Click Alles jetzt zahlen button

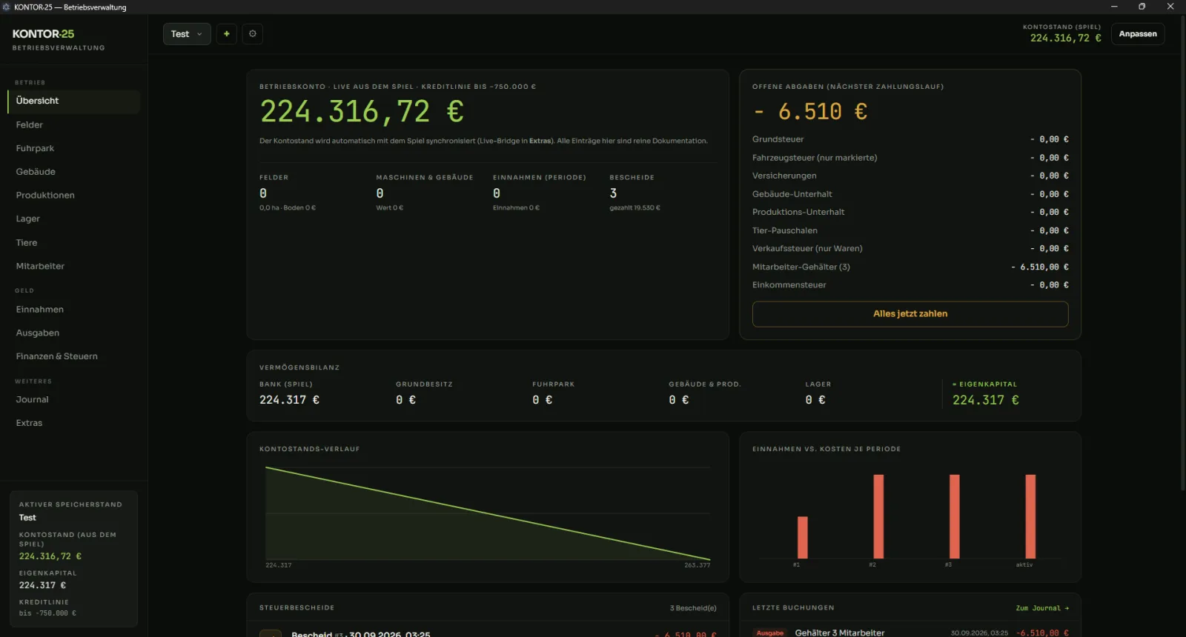[x=910, y=314]
